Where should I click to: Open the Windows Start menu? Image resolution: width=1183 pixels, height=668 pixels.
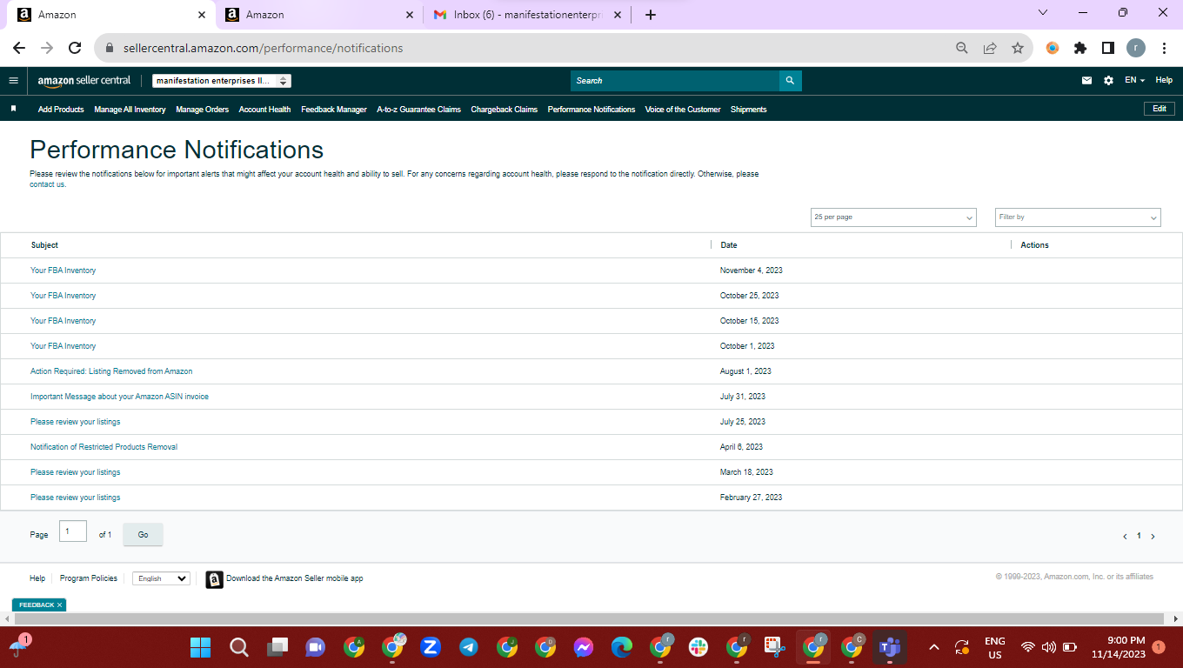click(201, 647)
